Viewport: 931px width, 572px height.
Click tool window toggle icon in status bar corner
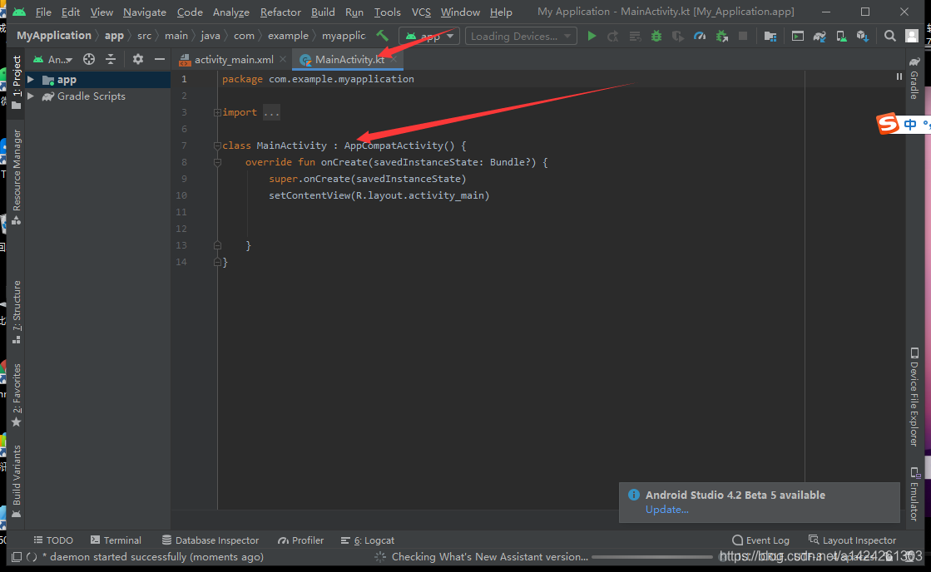[17, 556]
